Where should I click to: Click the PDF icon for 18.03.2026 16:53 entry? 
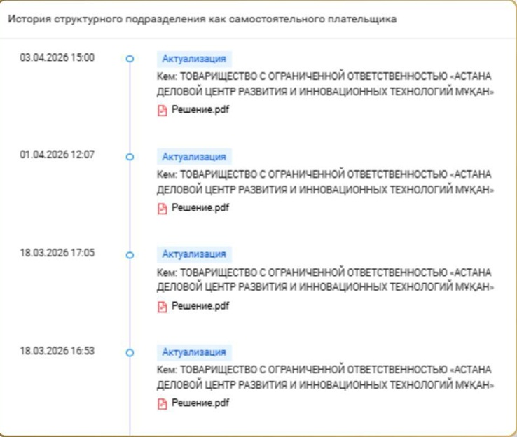click(163, 403)
